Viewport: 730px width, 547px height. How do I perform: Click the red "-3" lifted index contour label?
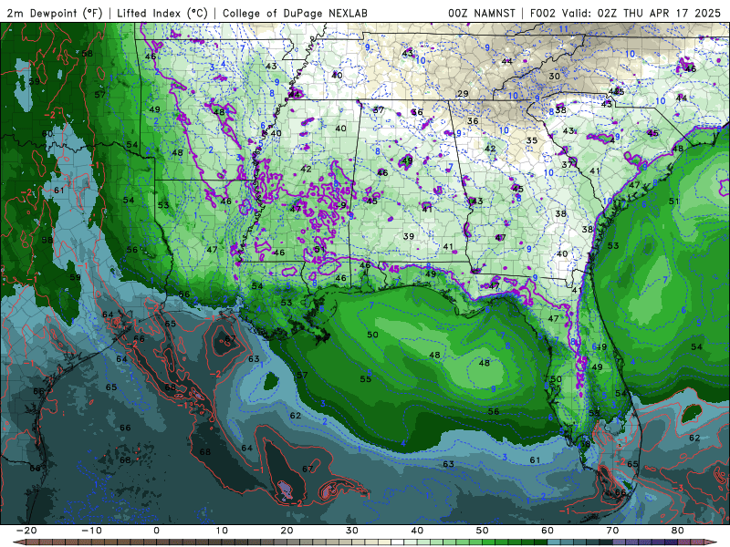point(679,488)
